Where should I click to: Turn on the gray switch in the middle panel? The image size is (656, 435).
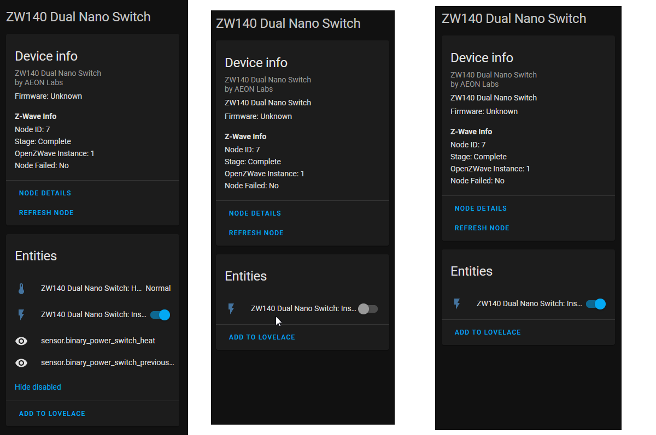click(367, 308)
